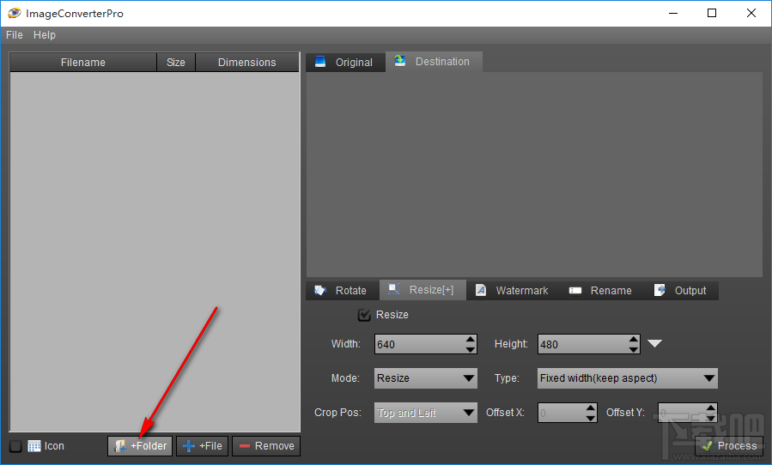Open the Output settings tab
772x465 pixels.
click(682, 290)
